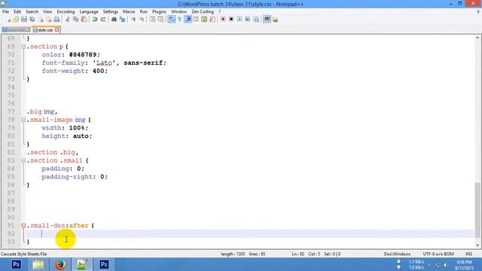Click 'Dos\Windows' in status bar

(x=397, y=254)
